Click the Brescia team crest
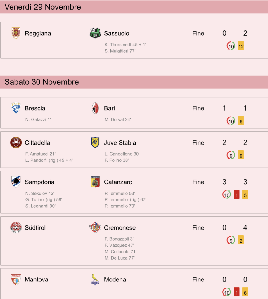268x299 pixels. [x=16, y=108]
